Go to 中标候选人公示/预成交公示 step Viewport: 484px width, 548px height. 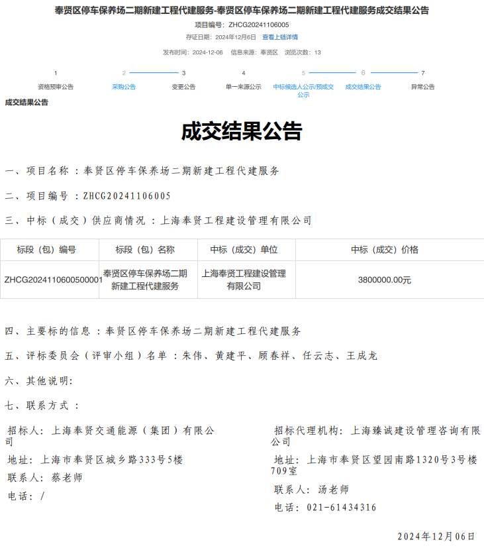tap(303, 90)
